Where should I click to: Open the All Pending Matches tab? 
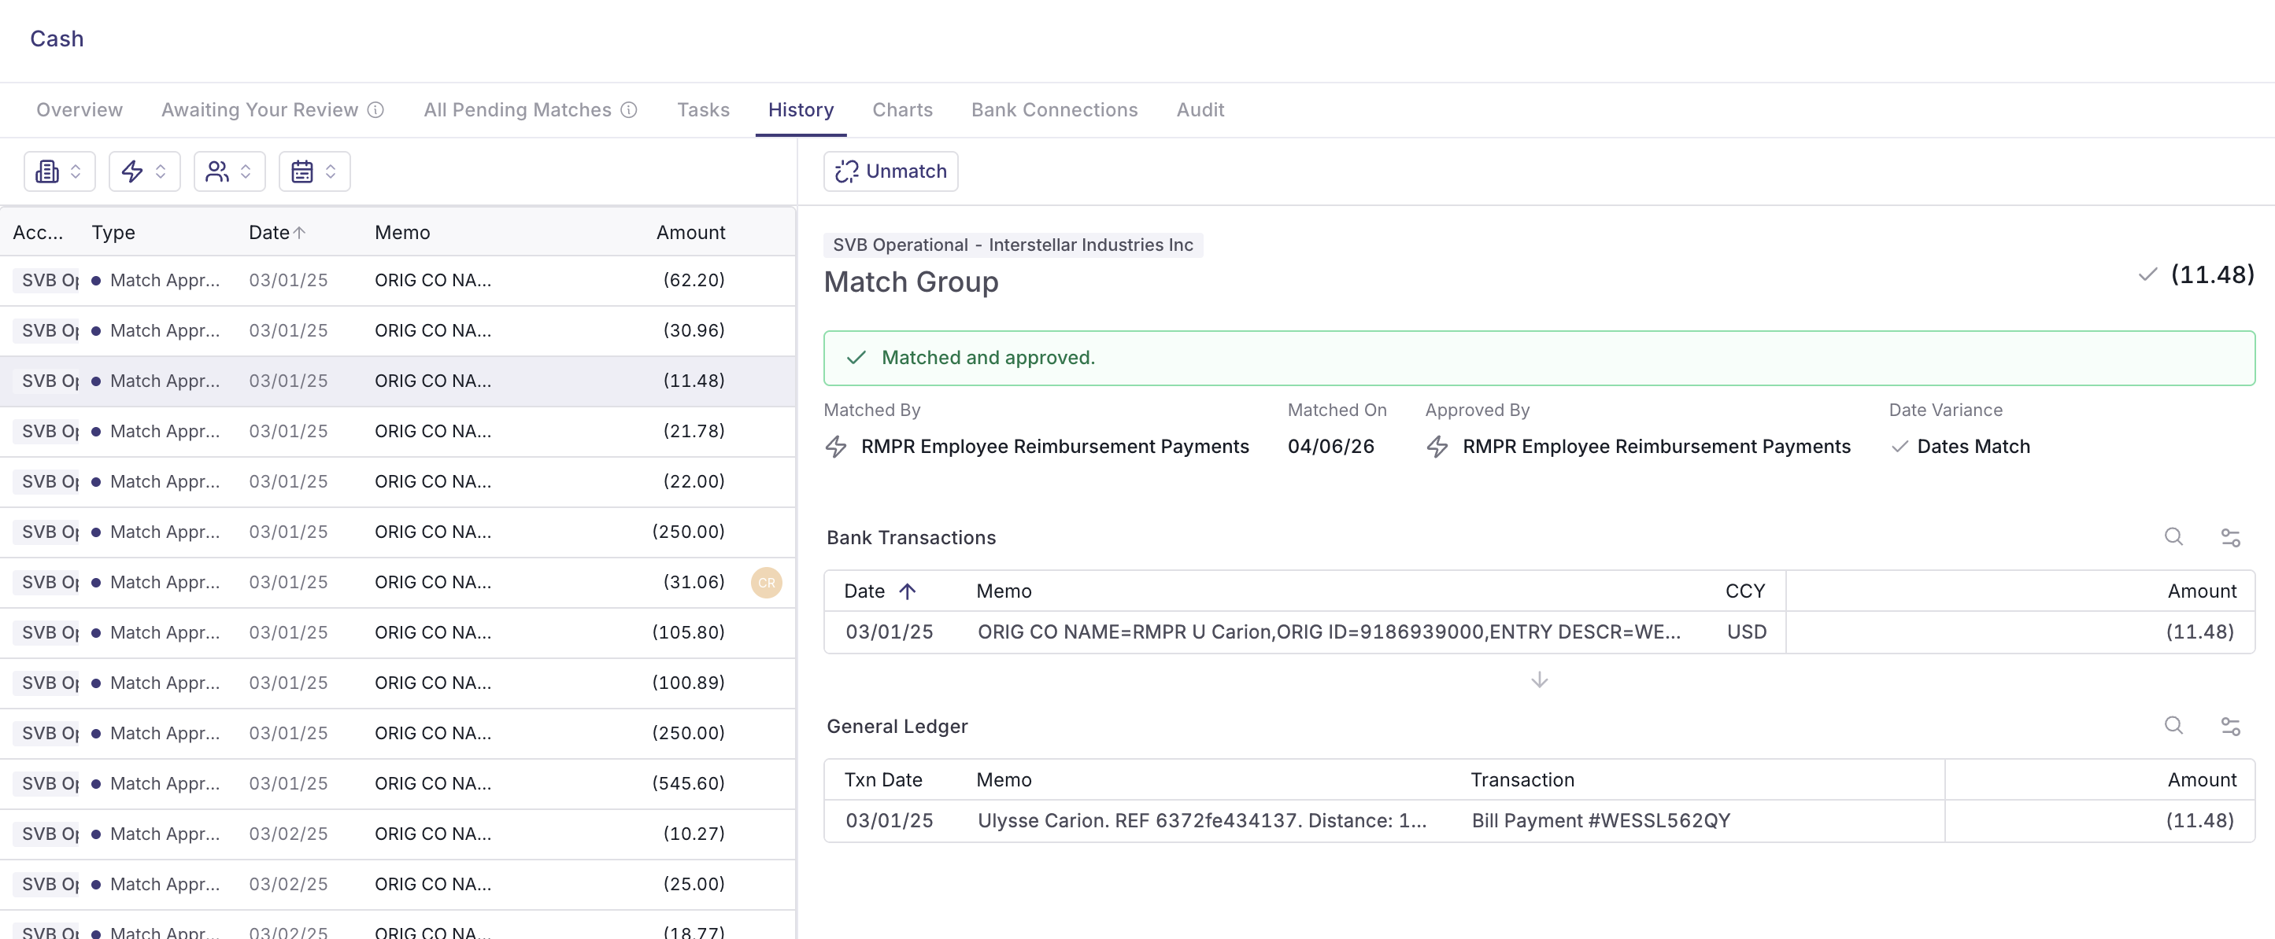point(517,109)
